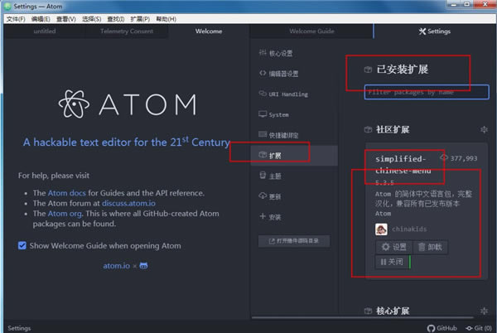Image resolution: width=497 pixels, height=333 pixels.
Task: Open the 编辑(E) menu
Action: click(41, 19)
